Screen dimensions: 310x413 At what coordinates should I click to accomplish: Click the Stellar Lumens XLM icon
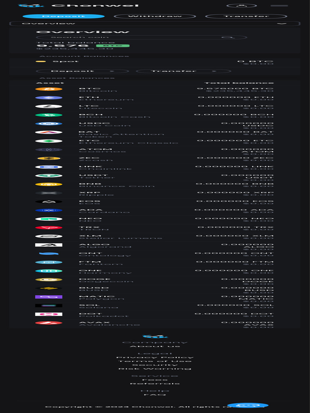[49, 236]
